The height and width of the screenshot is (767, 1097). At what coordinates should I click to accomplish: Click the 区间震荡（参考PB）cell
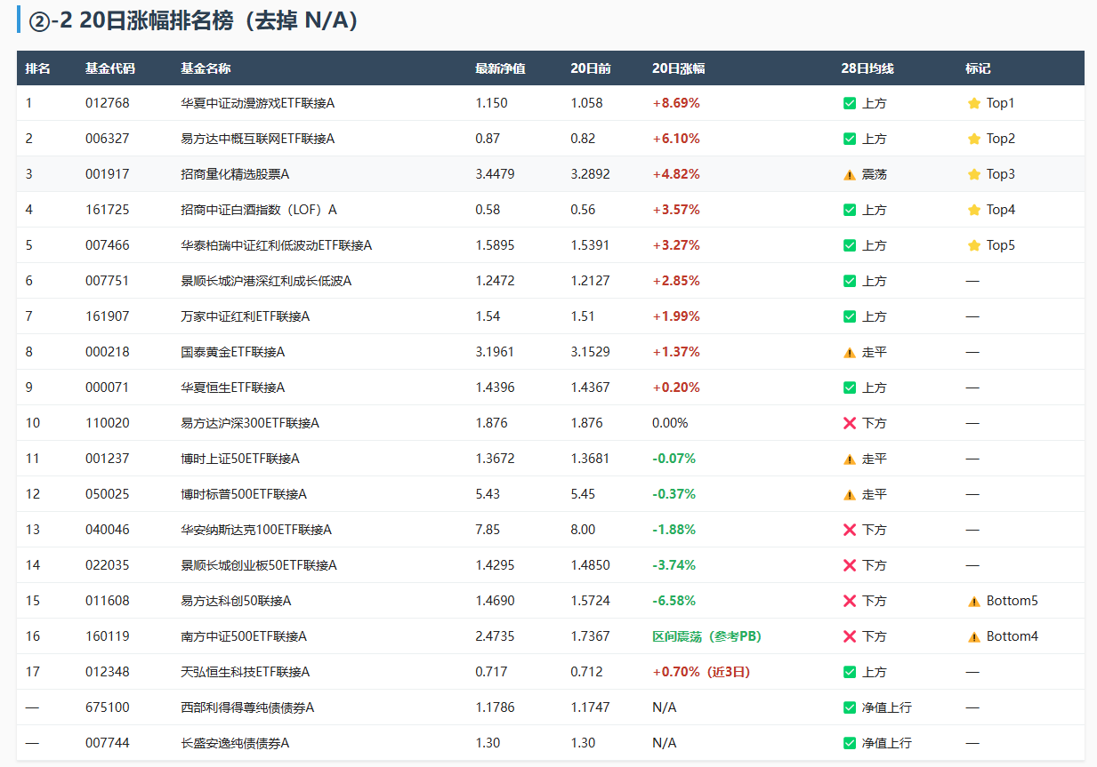click(x=706, y=636)
